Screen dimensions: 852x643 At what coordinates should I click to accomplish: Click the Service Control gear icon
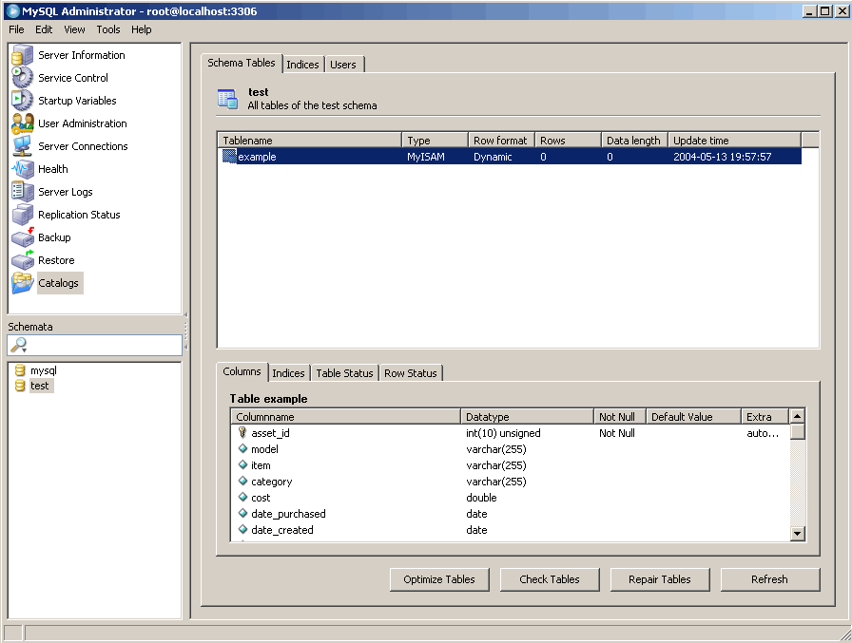[x=22, y=78]
